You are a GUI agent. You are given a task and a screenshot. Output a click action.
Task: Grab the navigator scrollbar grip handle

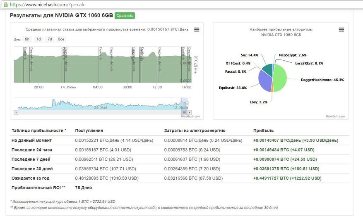click(x=184, y=112)
